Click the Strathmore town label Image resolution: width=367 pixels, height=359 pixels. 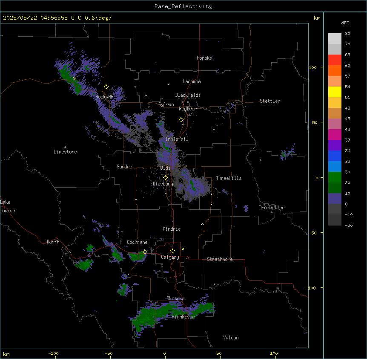click(220, 259)
